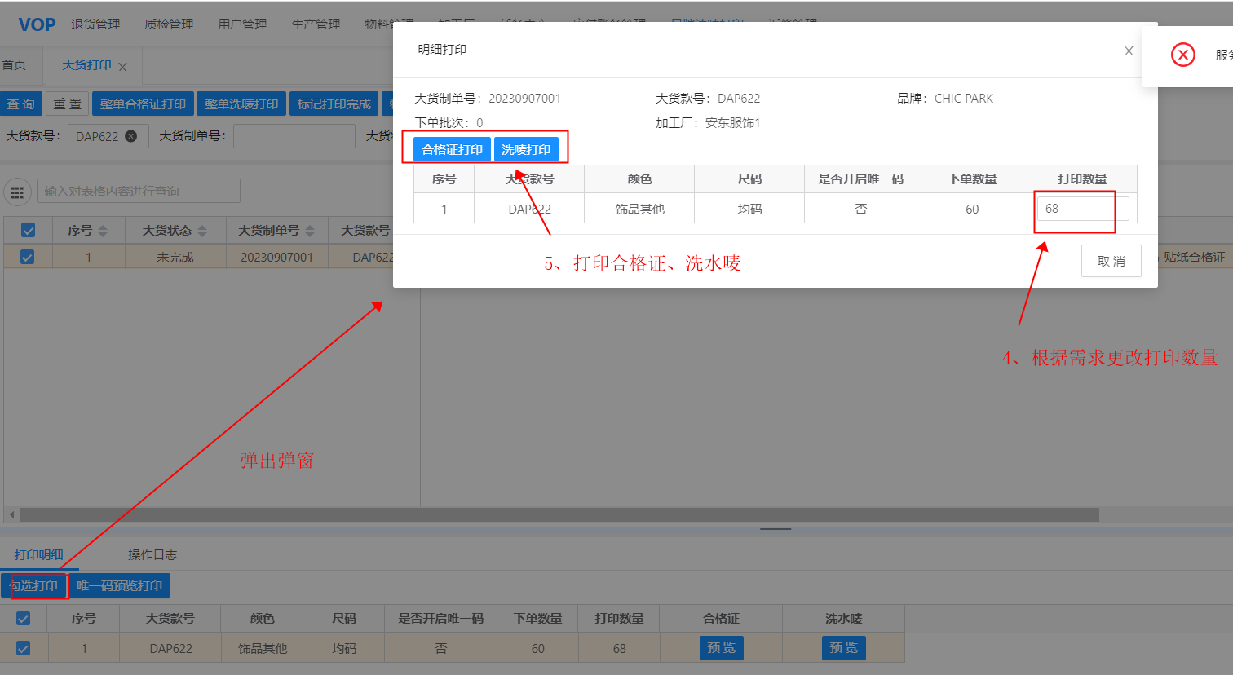
Task: Sort by 大货状态 column arrows
Action: coord(202,232)
